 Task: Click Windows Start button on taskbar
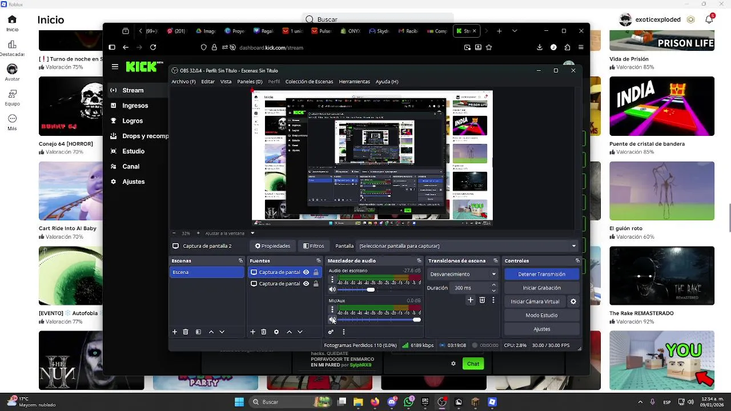pyautogui.click(x=239, y=402)
